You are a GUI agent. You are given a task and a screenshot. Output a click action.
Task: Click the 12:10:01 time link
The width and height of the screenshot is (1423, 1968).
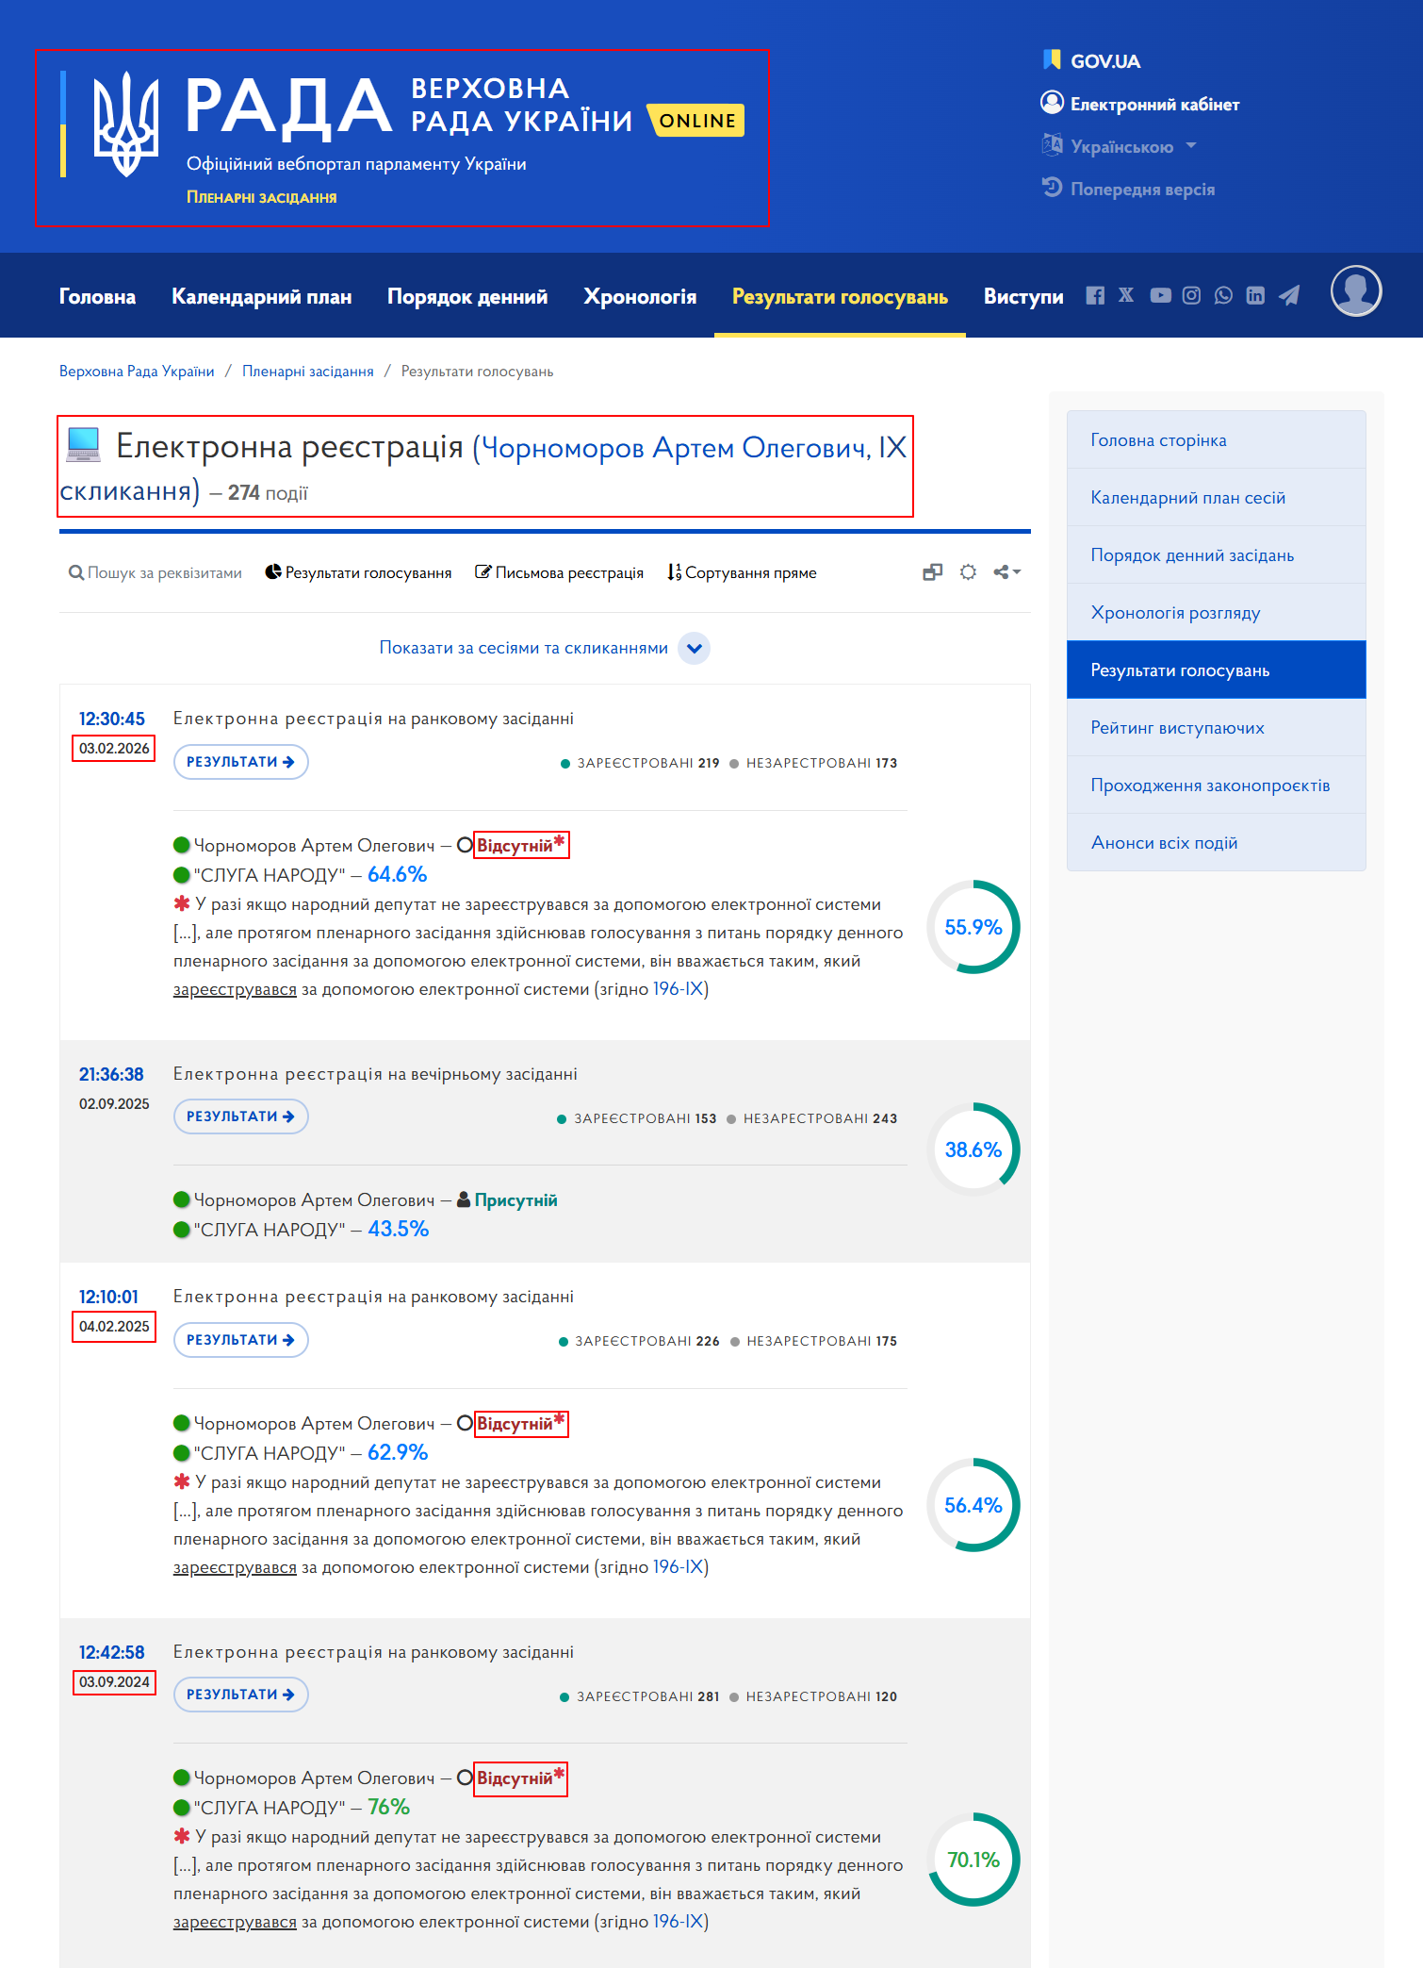(108, 1297)
